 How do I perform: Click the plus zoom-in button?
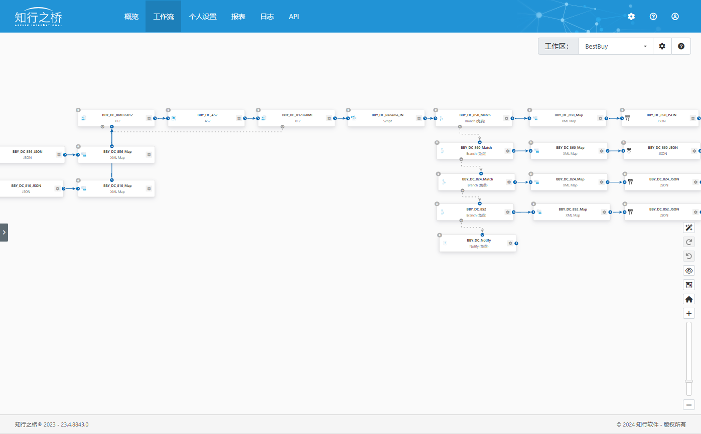[689, 313]
